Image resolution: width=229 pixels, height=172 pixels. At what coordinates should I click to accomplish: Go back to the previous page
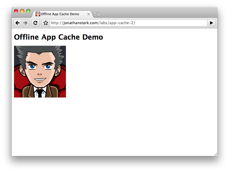click(x=18, y=23)
